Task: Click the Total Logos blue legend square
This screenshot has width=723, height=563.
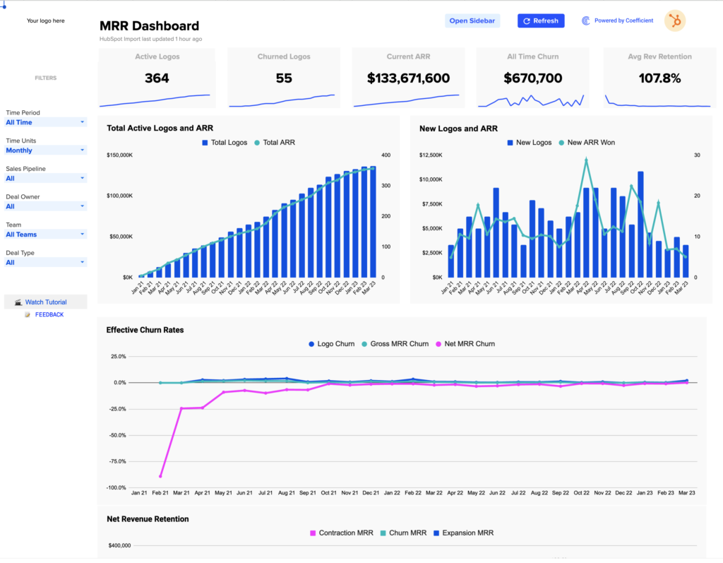Action: coord(205,143)
